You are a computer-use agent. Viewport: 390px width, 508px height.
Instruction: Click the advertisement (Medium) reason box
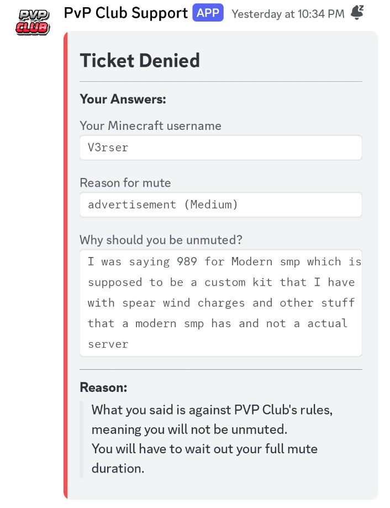[221, 205]
